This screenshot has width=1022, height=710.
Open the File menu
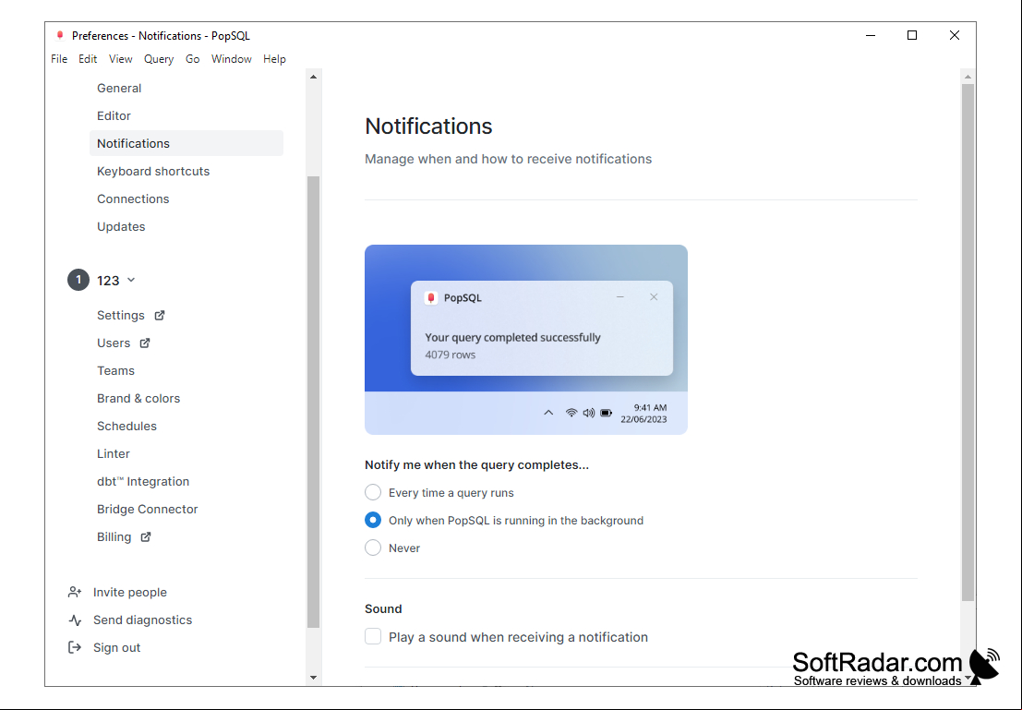[59, 59]
